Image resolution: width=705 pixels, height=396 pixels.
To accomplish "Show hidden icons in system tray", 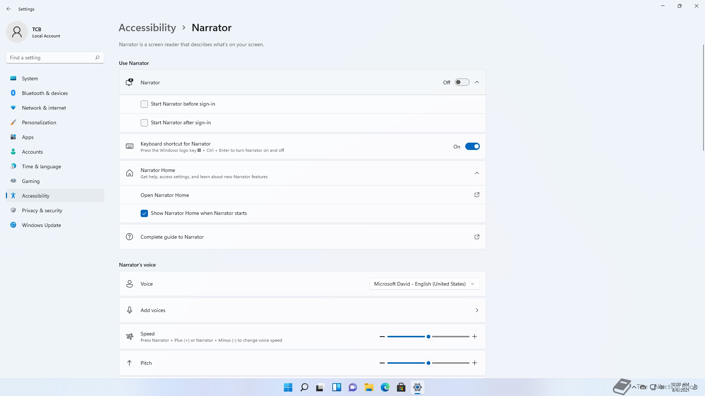I will (x=634, y=387).
